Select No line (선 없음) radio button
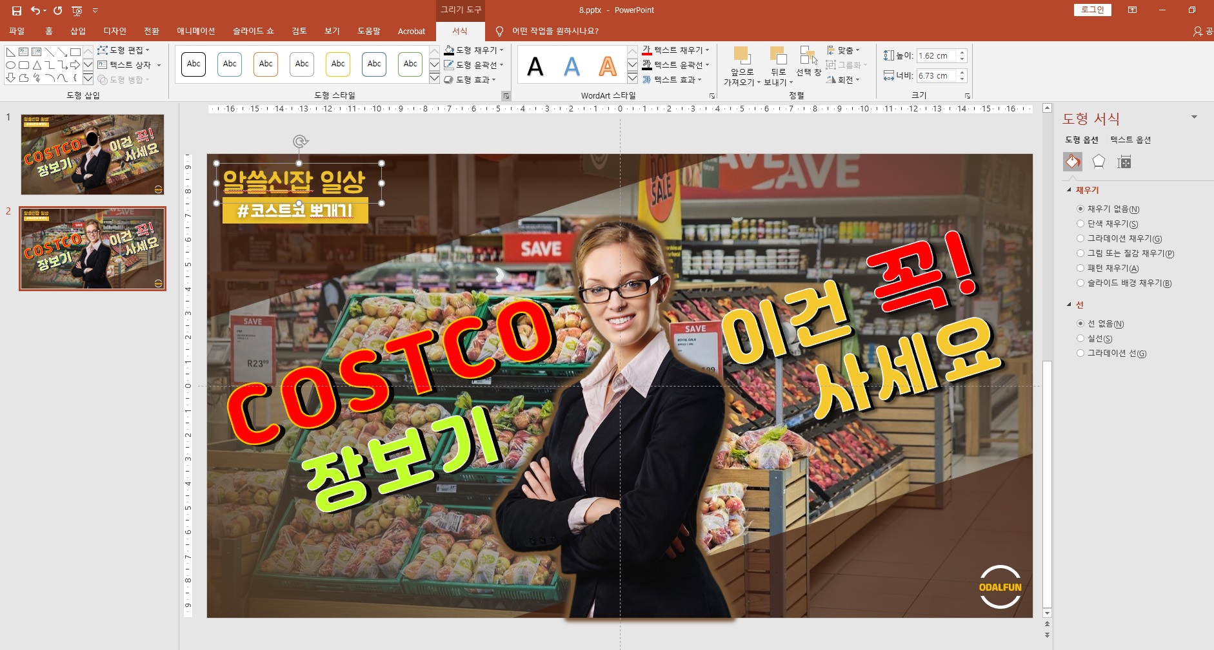The width and height of the screenshot is (1214, 650). (1080, 323)
